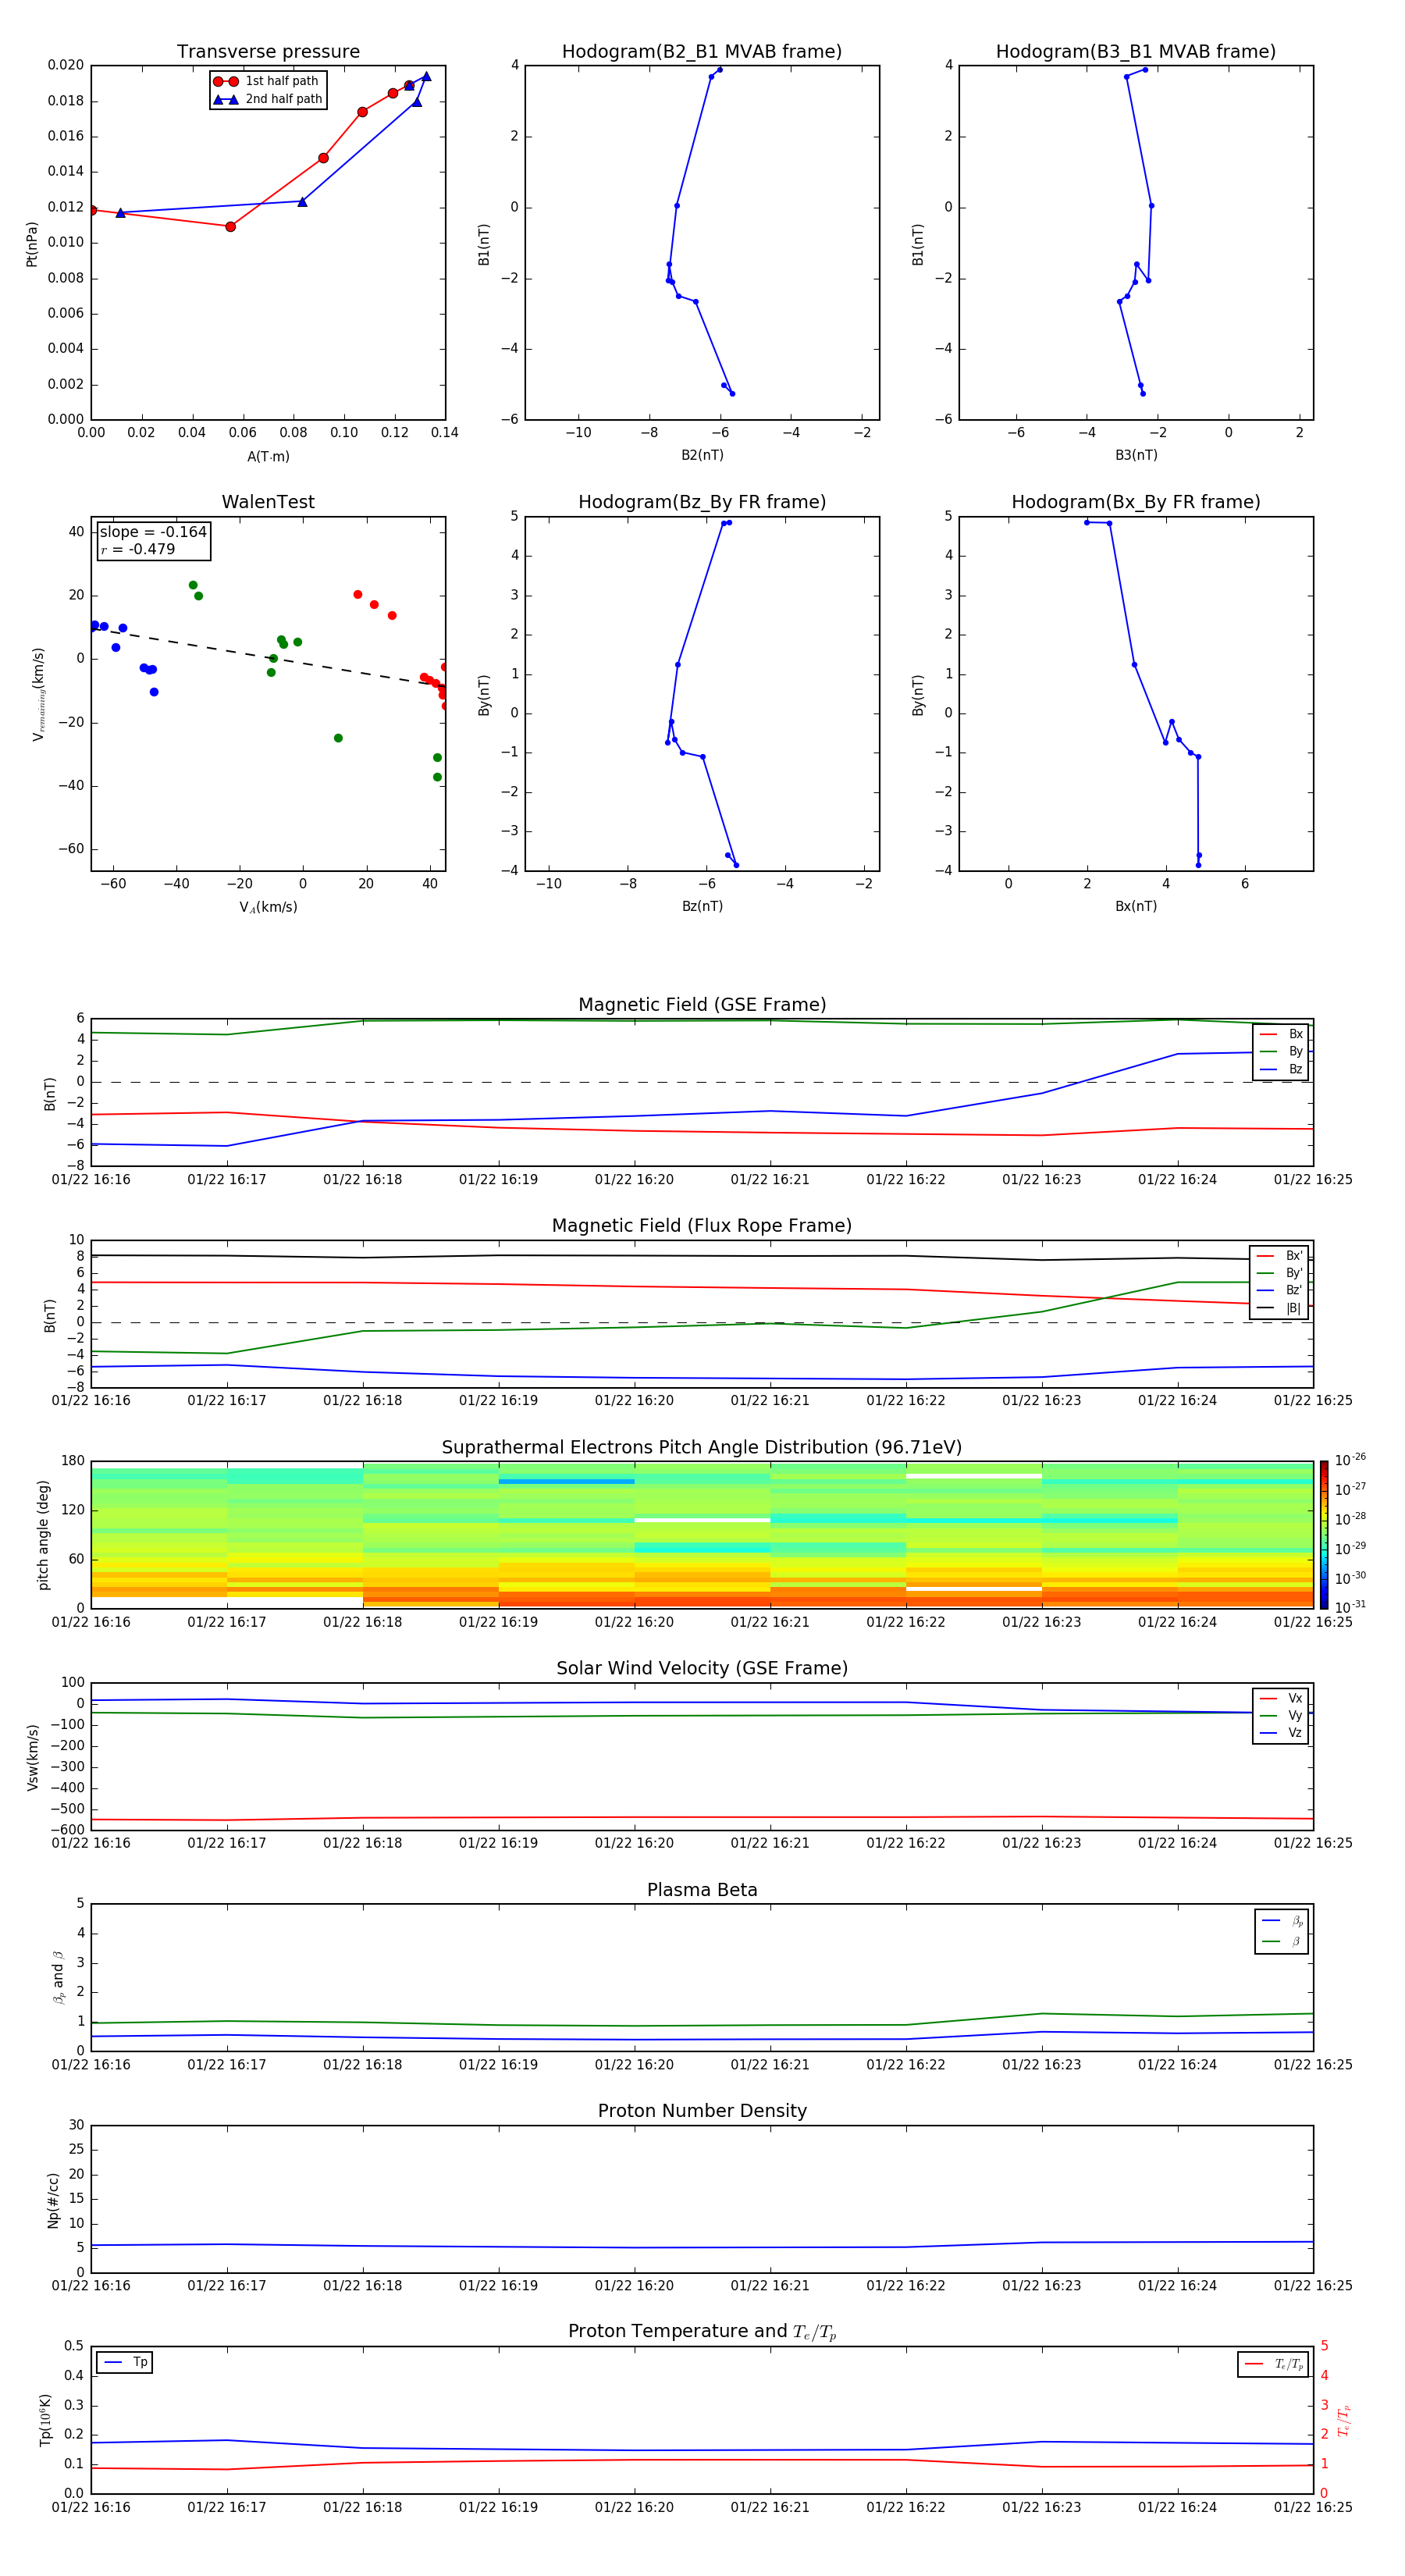The height and width of the screenshot is (2576, 1405).
Task: Click the 'Solar Wind Velocity (GSE Frame)' title
Action: click(x=702, y=1668)
